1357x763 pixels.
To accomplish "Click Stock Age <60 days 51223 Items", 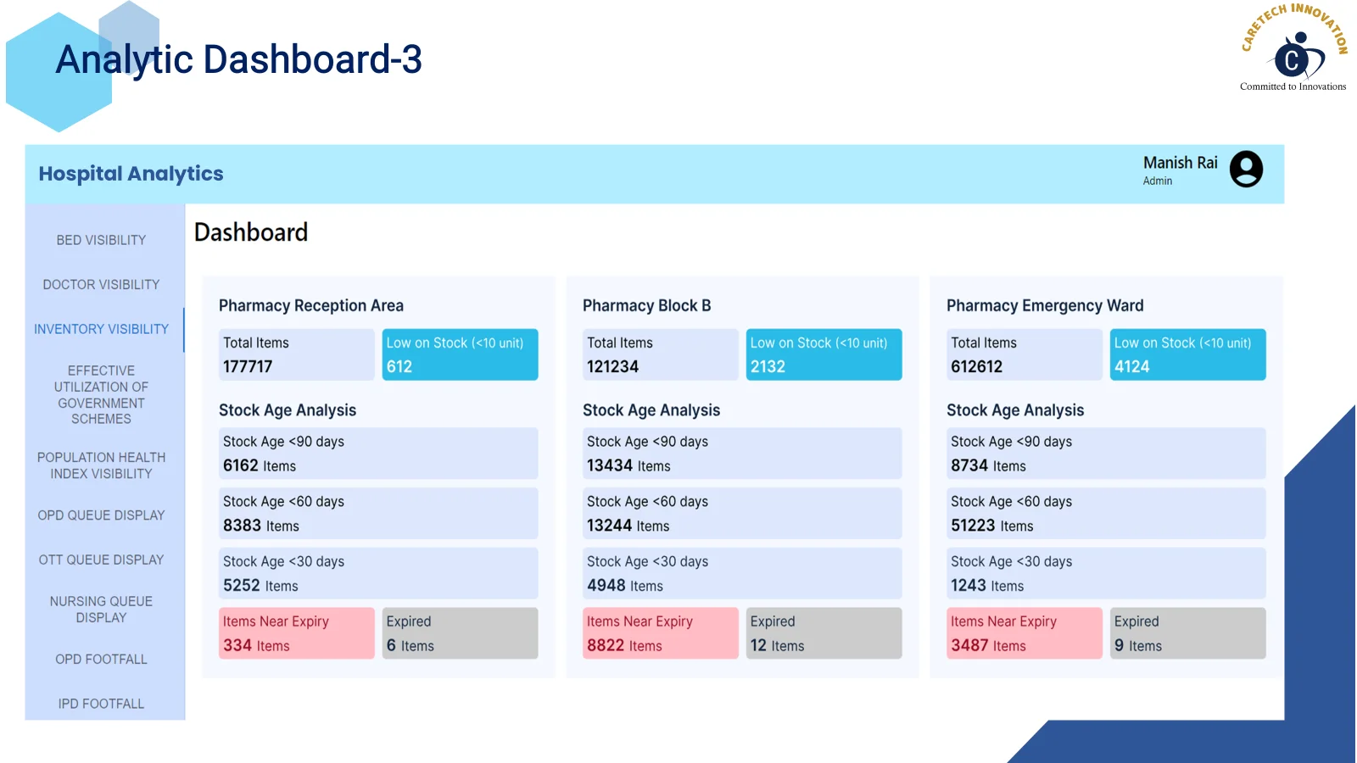I will coord(1106,514).
